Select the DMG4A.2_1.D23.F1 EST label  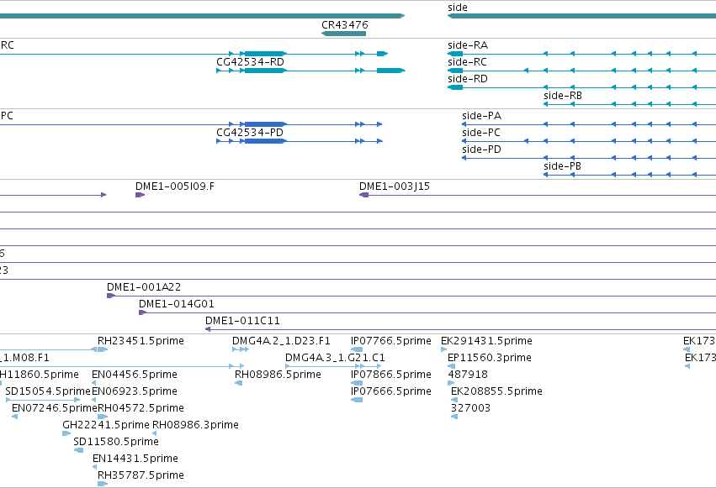[281, 341]
